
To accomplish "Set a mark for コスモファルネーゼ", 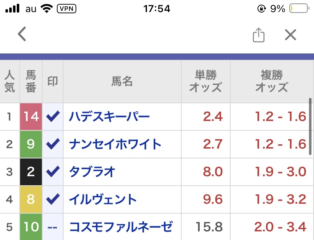I will click(53, 227).
